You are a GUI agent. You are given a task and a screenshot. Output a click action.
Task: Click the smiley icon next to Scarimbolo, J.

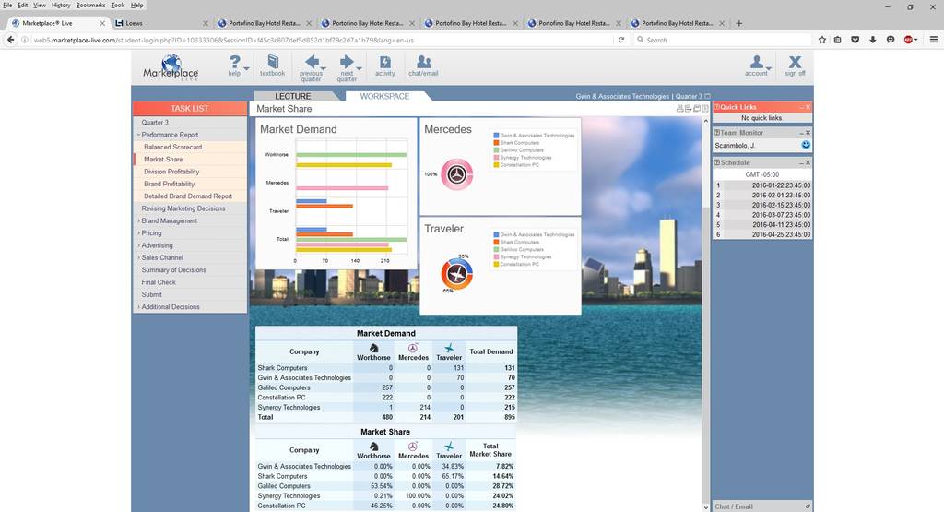[806, 145]
